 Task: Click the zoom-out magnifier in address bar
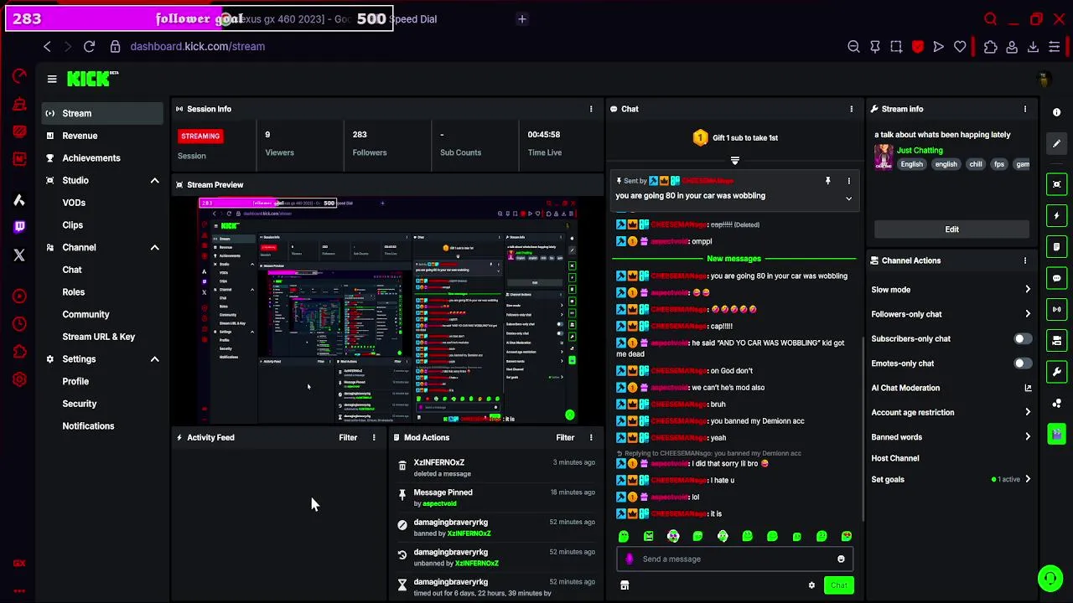point(853,47)
